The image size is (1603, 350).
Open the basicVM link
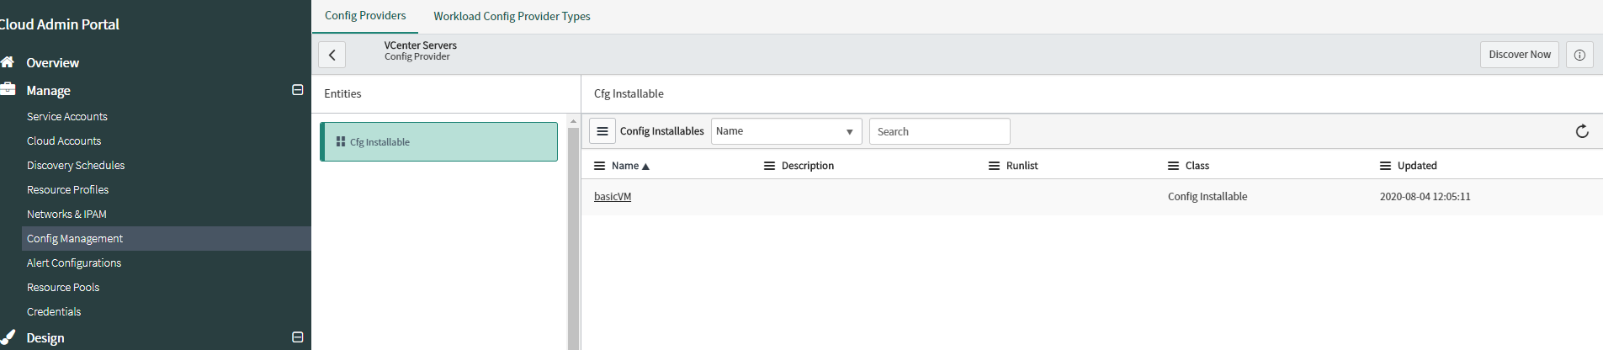point(613,197)
